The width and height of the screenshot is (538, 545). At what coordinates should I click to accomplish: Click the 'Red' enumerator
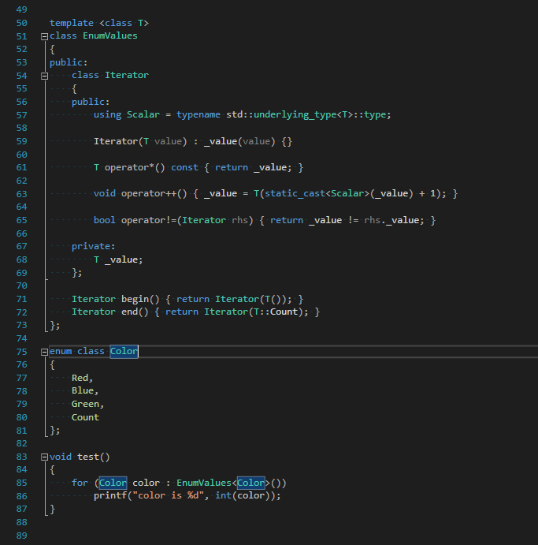pyautogui.click(x=80, y=378)
